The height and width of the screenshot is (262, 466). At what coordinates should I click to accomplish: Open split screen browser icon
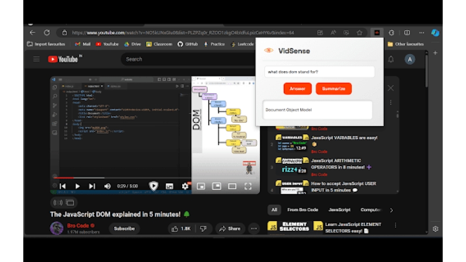(407, 33)
